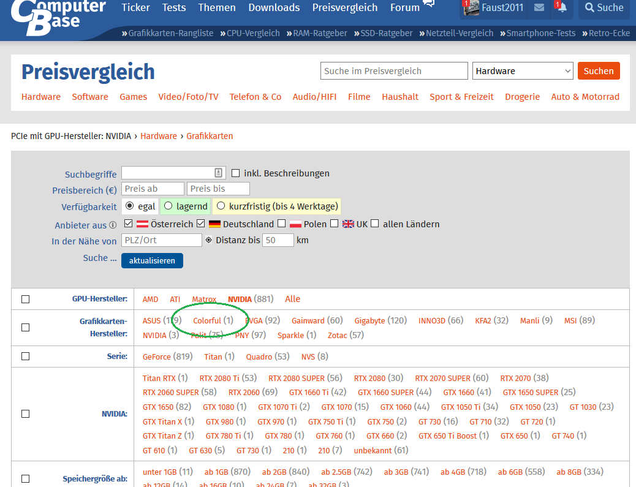Open Grafikkarten breadcrumb link
Screen dimensions: 636x487
[x=210, y=136]
